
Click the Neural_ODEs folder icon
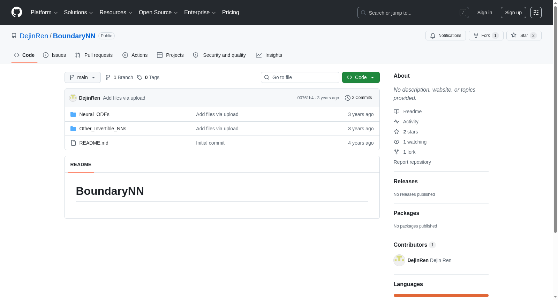click(x=73, y=114)
